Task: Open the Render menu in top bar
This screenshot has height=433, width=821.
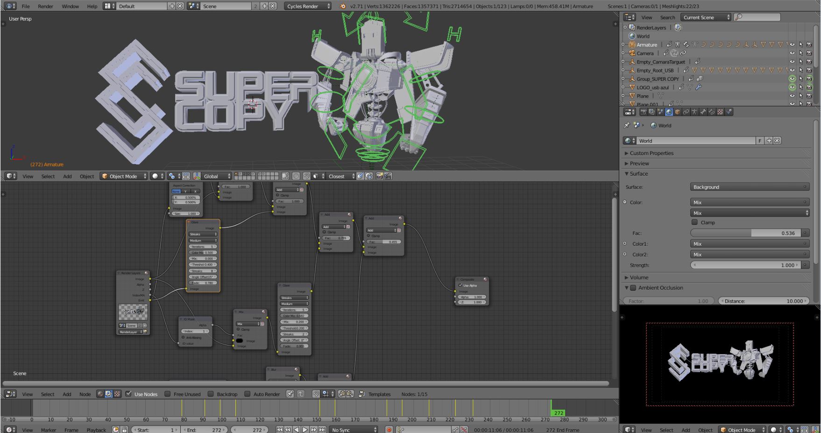Action: click(45, 6)
